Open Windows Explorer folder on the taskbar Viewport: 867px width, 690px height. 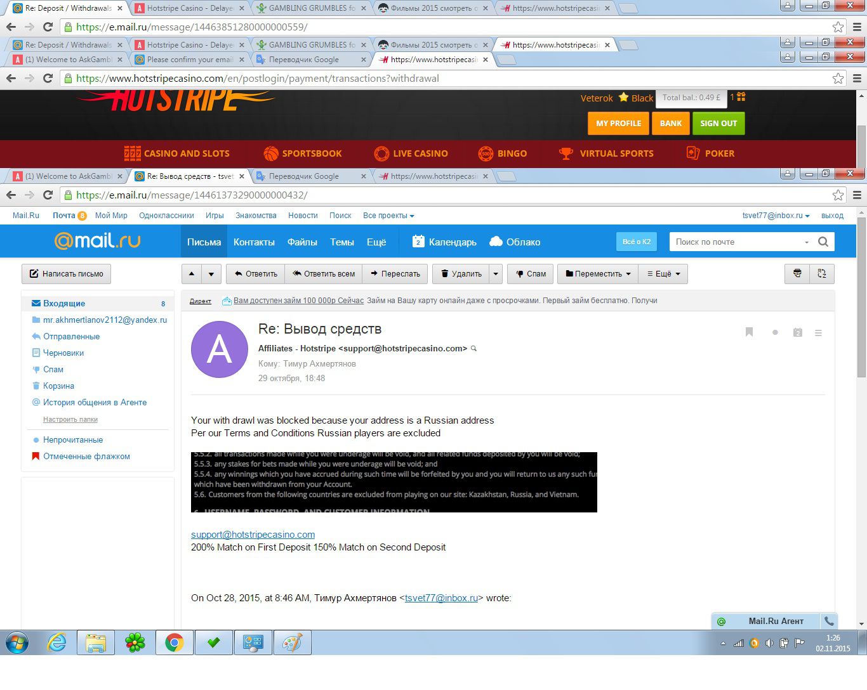point(96,642)
